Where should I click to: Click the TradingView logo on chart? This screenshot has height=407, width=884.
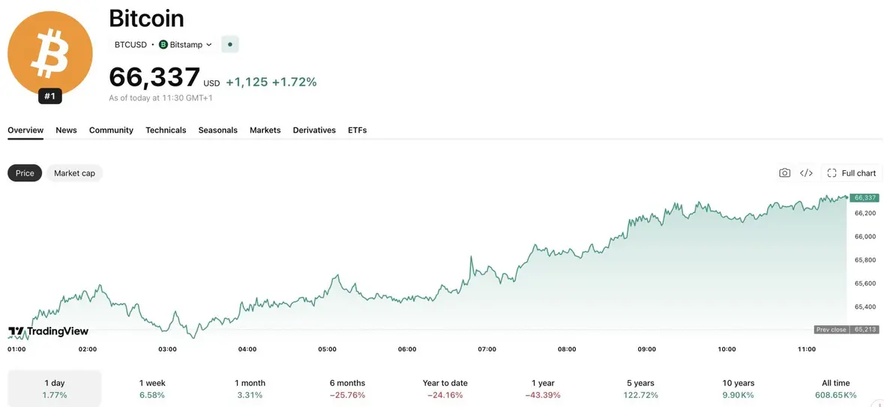[49, 331]
